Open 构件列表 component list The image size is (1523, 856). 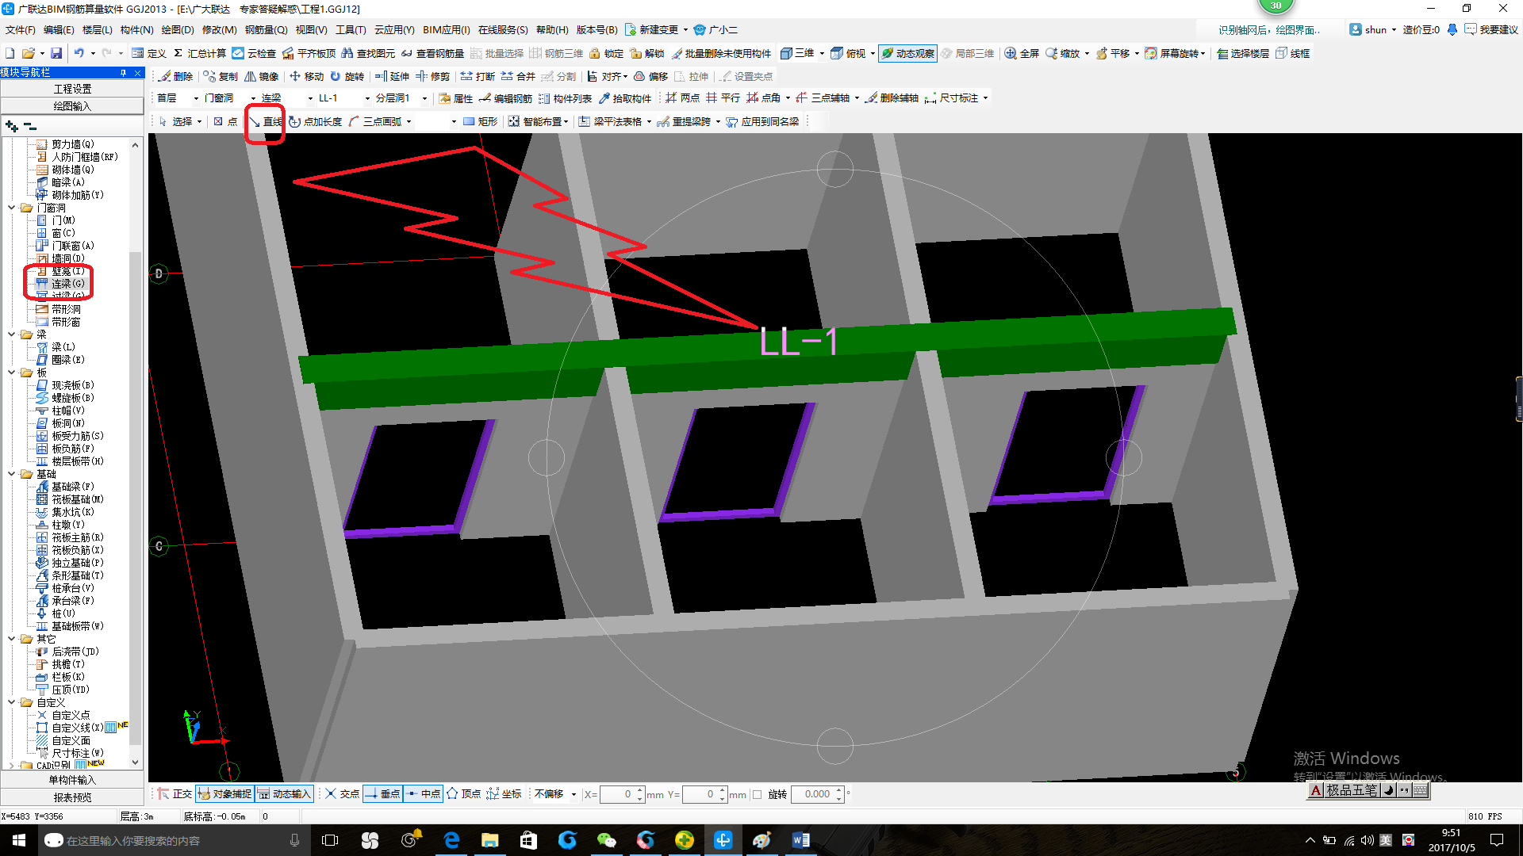pos(565,98)
